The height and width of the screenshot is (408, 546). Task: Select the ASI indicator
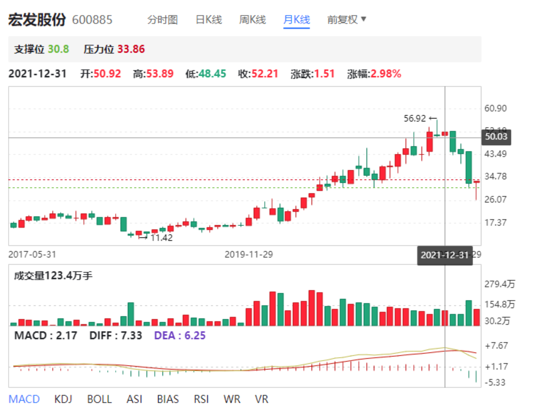(134, 399)
